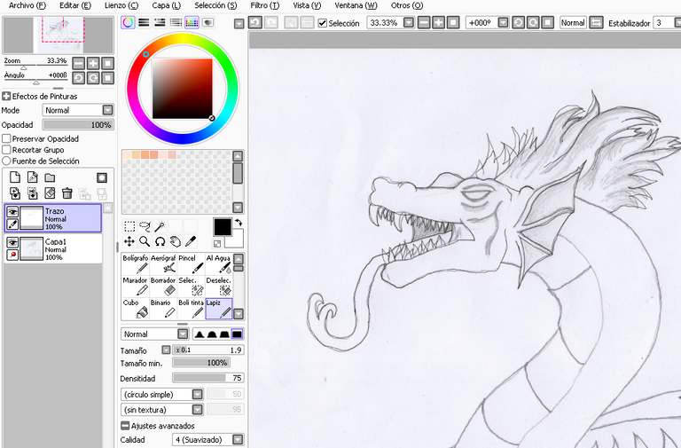
Task: Swap foreground and background colors
Action: click(x=239, y=223)
